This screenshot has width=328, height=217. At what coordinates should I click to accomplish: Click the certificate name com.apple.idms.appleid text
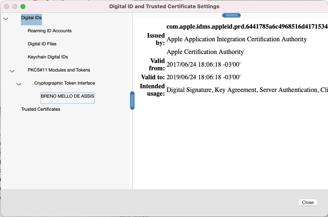point(247,27)
